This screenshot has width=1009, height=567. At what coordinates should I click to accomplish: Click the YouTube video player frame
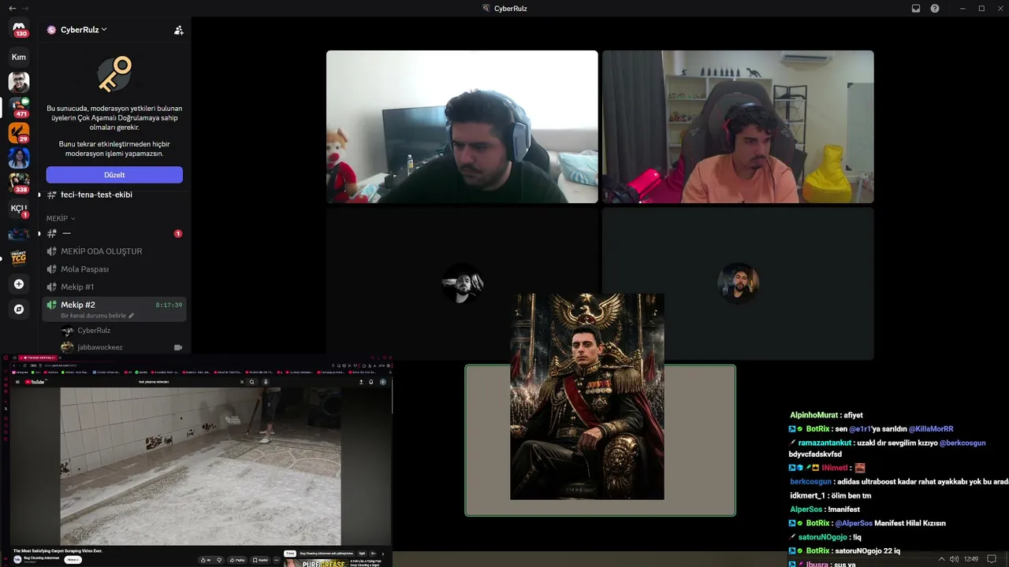pos(200,466)
